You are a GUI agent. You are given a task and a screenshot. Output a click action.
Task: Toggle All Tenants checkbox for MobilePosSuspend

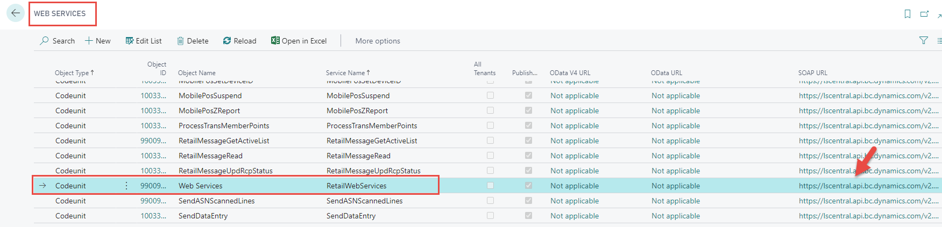pyautogui.click(x=490, y=96)
